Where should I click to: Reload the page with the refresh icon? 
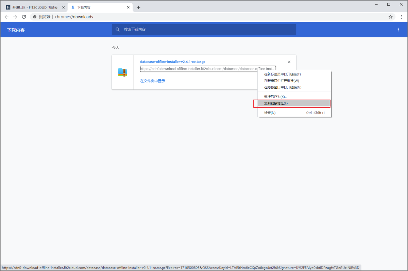tap(23, 16)
